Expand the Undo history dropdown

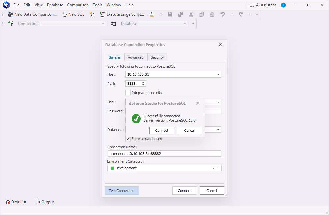(x=232, y=14)
